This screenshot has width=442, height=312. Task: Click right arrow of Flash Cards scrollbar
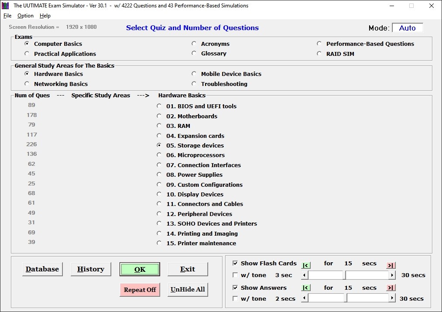point(392,275)
